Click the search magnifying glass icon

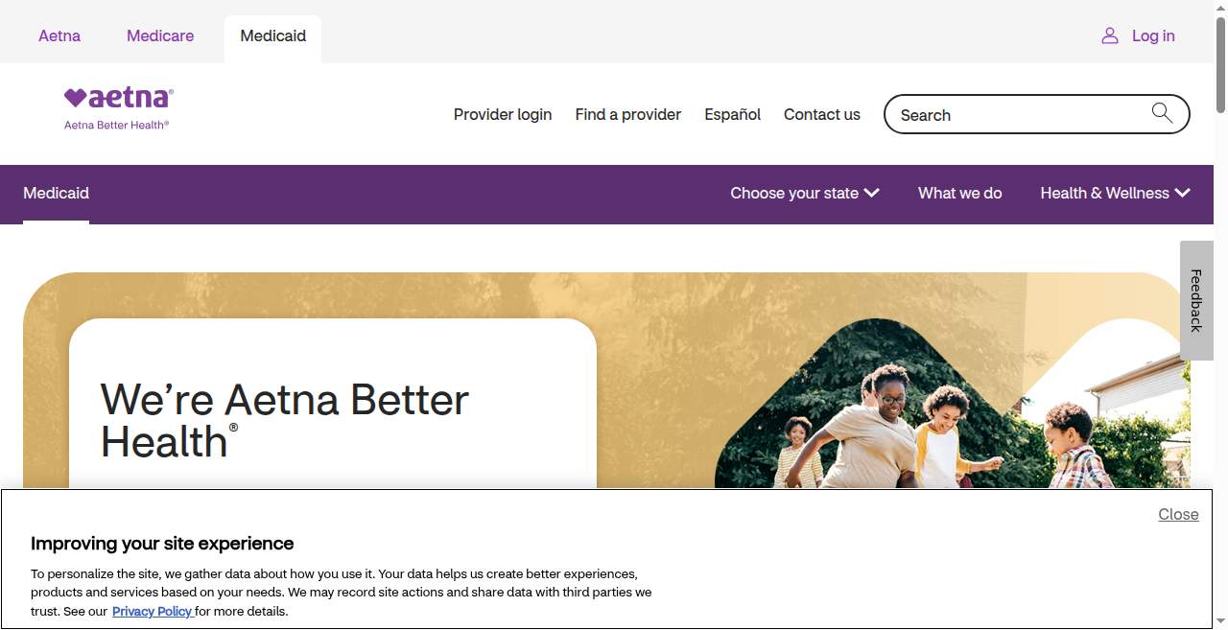(x=1162, y=113)
